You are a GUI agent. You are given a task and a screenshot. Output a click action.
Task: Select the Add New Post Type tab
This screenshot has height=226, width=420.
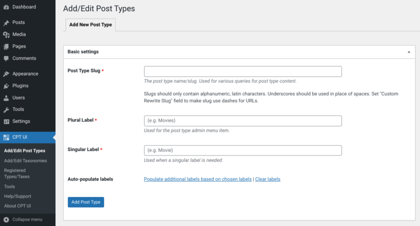pyautogui.click(x=91, y=25)
